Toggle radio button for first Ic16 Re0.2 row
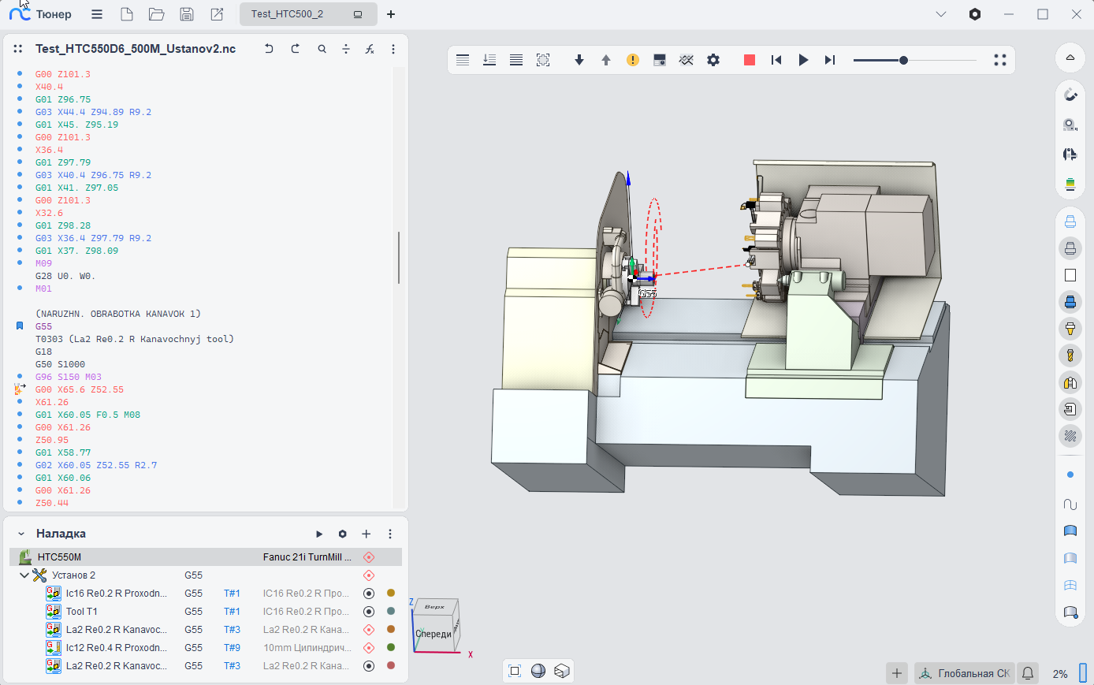 pos(368,594)
